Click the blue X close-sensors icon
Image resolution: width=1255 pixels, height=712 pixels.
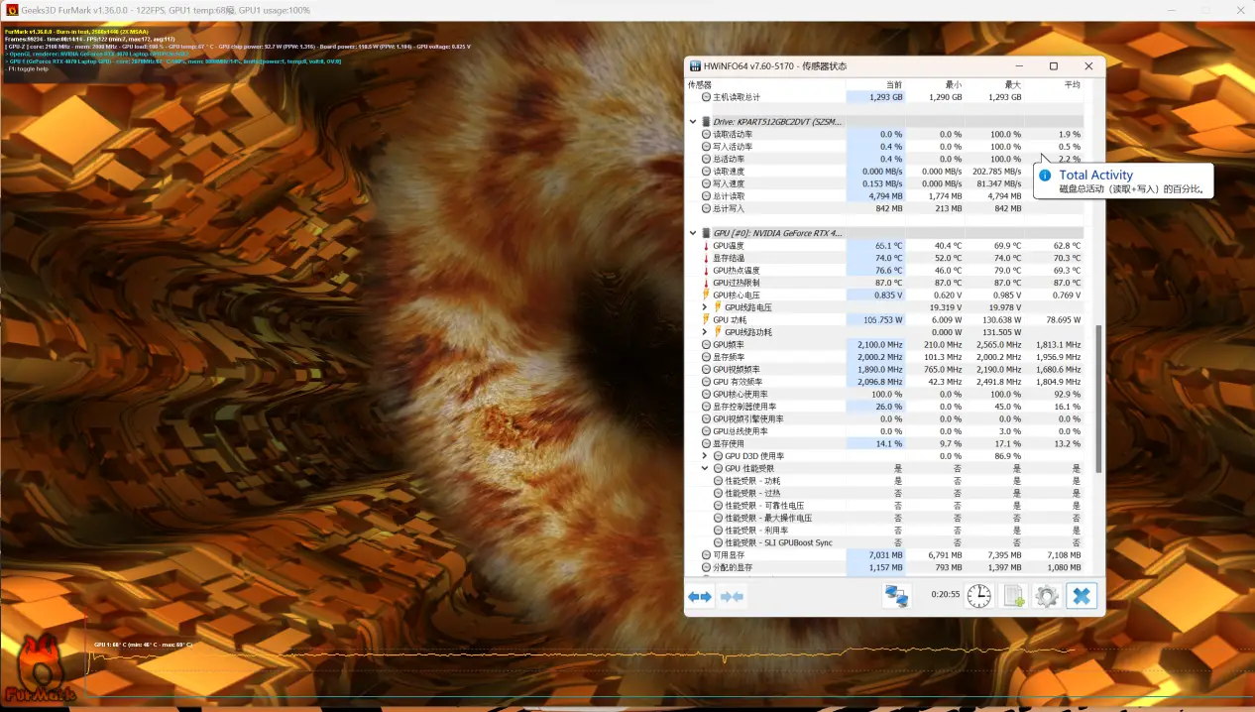[x=1082, y=596]
